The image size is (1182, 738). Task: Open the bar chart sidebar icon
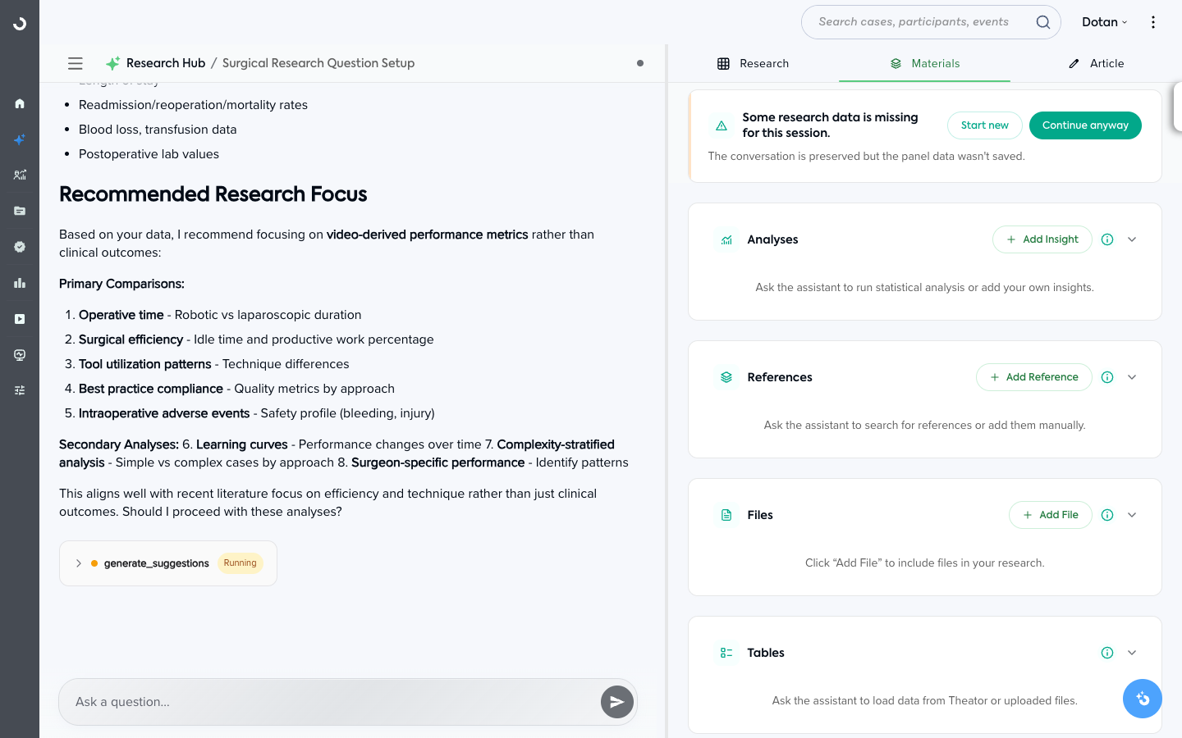point(20,283)
